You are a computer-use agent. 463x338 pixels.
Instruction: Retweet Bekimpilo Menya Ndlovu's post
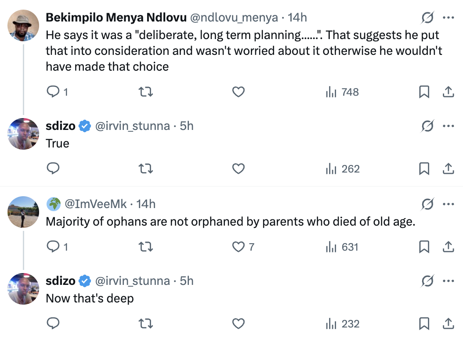coord(145,92)
